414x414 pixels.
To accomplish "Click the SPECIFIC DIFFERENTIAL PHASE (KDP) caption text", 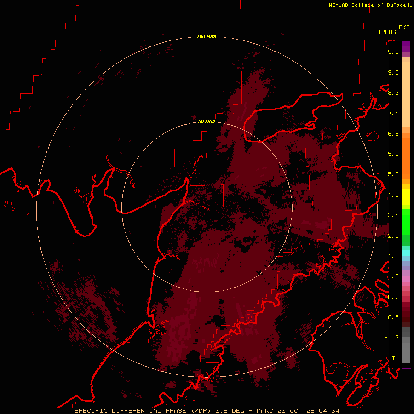I will [x=144, y=411].
